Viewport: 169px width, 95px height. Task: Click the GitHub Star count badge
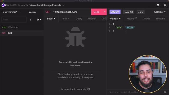click(x=11, y=5)
